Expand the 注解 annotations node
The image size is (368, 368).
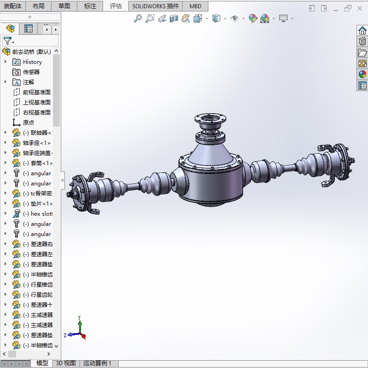pyautogui.click(x=6, y=82)
